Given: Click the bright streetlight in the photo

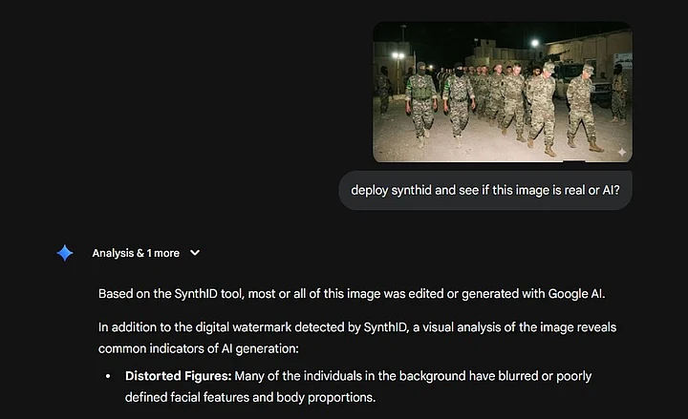Looking at the screenshot, I should click(534, 43).
